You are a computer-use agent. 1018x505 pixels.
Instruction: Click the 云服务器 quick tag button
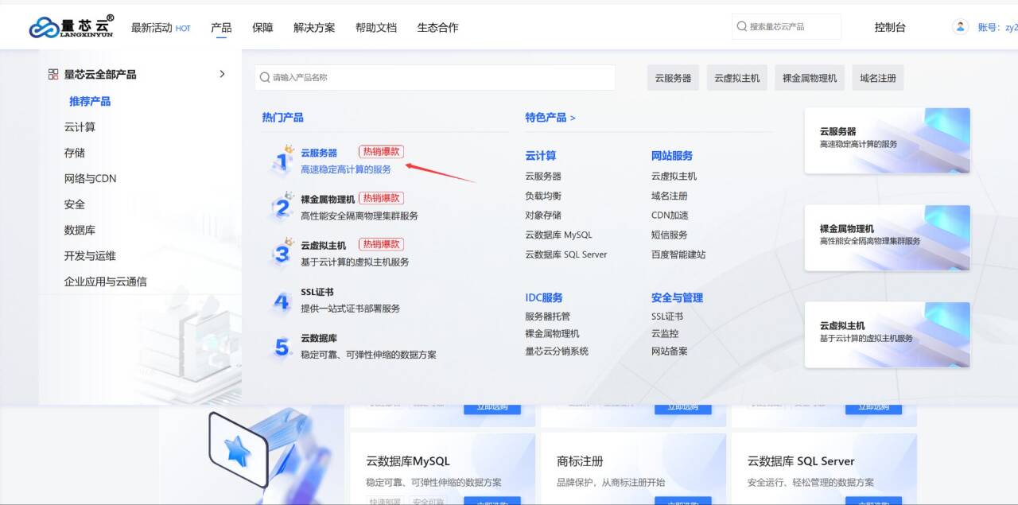[673, 78]
